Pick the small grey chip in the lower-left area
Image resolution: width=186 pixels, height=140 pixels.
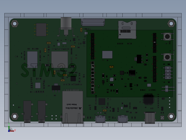click(38, 85)
